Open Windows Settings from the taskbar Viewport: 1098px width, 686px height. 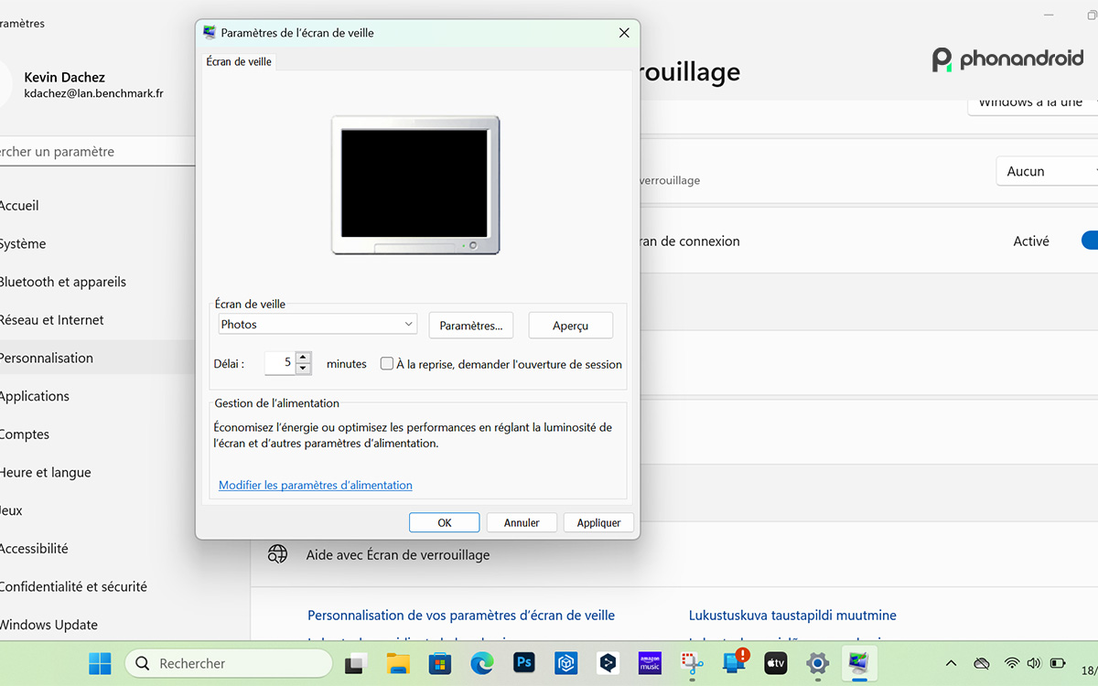coord(817,663)
